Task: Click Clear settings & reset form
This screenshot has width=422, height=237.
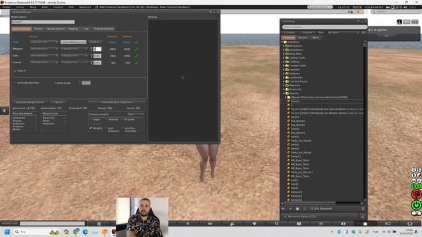Action: [117, 103]
